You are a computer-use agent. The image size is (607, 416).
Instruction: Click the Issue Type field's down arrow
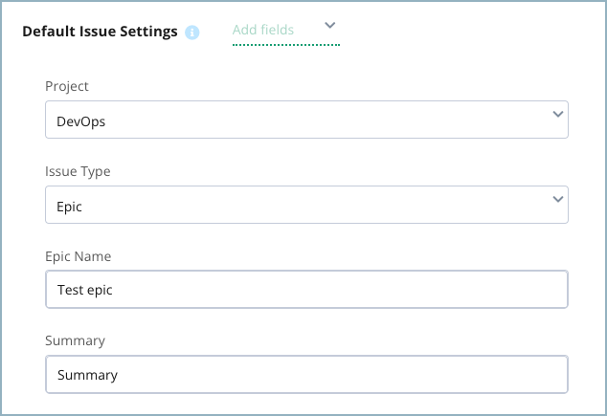pyautogui.click(x=558, y=199)
